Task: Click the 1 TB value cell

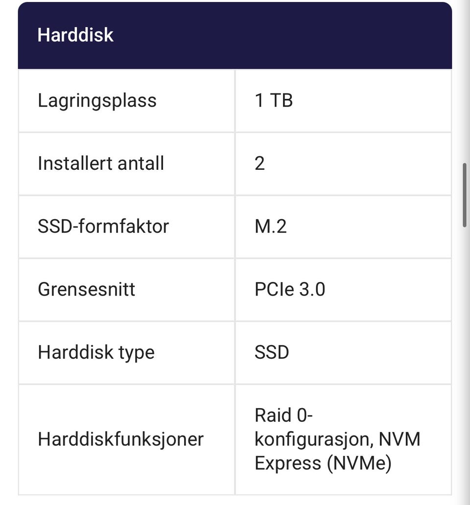Action: coord(343,100)
